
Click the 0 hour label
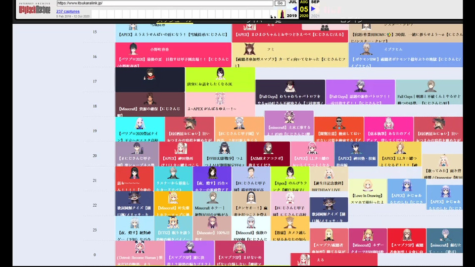coord(95,255)
